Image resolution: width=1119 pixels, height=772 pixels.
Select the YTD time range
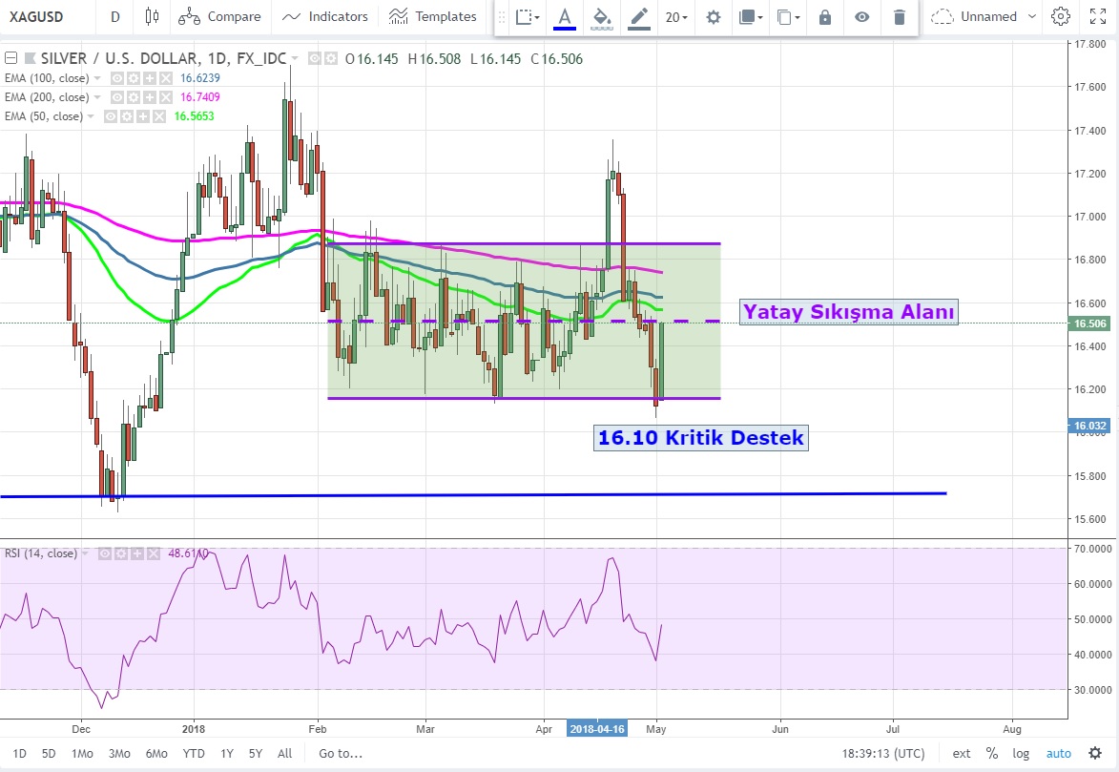(x=194, y=753)
